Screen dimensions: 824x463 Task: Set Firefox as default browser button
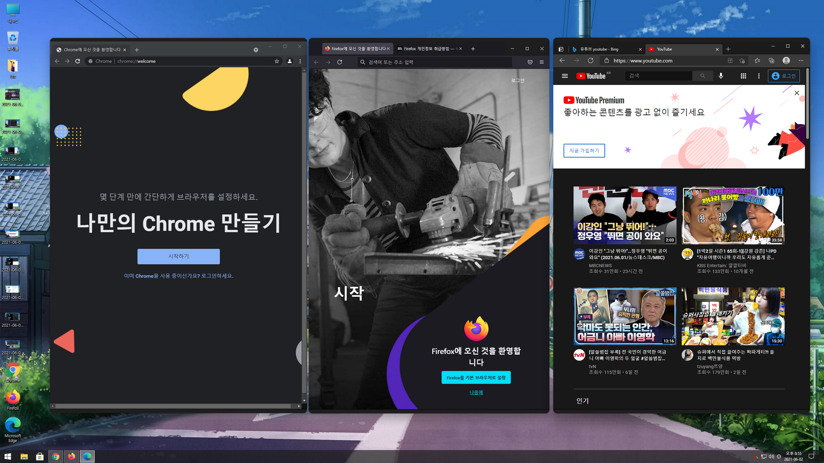[x=476, y=378]
